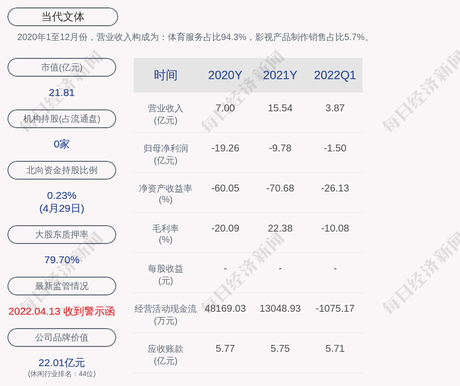Select the 市值(亿元) label pill
This screenshot has height=386, width=460.
tap(62, 67)
